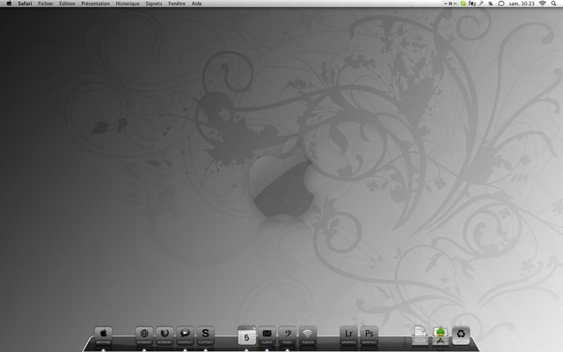The width and height of the screenshot is (563, 352).
Task: Open the Édition menu
Action: point(67,4)
